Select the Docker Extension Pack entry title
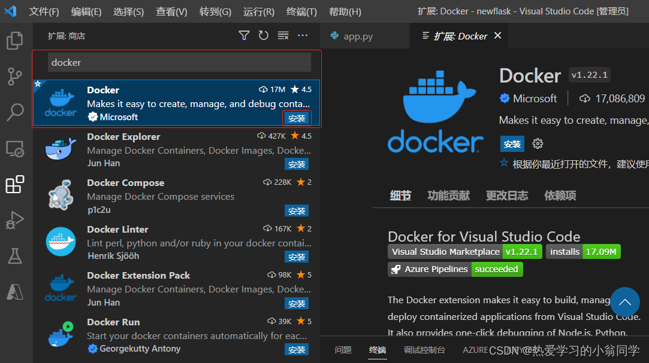 tap(138, 276)
